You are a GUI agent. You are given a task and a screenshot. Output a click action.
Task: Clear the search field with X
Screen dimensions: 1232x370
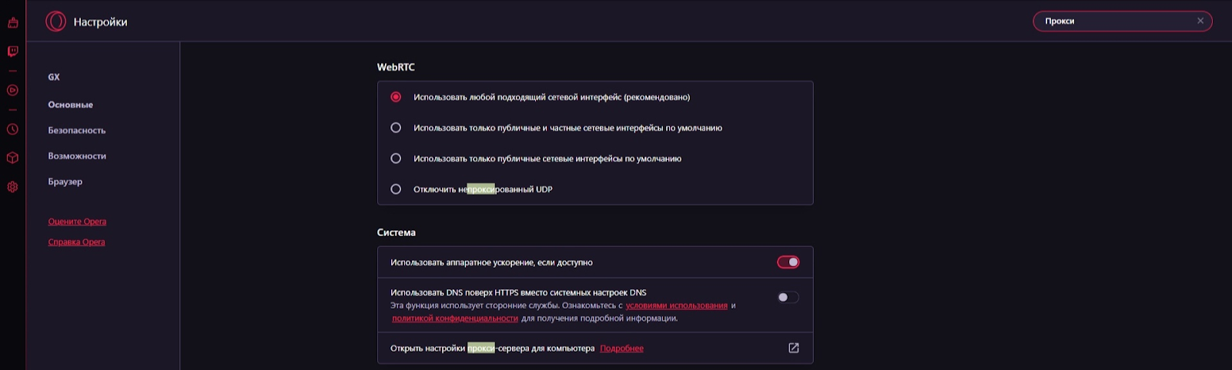[x=1200, y=21]
